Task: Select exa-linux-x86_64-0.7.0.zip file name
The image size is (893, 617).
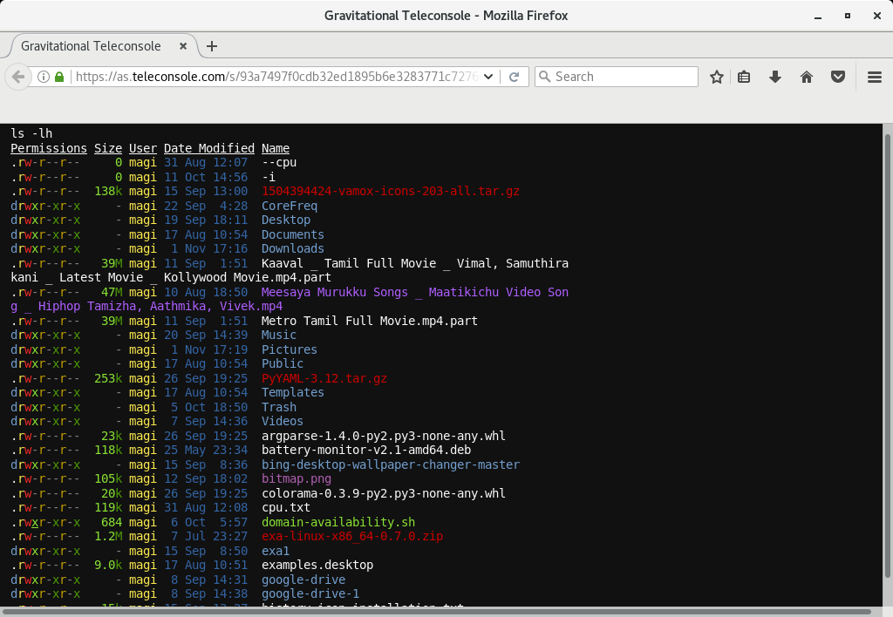Action: click(x=352, y=536)
